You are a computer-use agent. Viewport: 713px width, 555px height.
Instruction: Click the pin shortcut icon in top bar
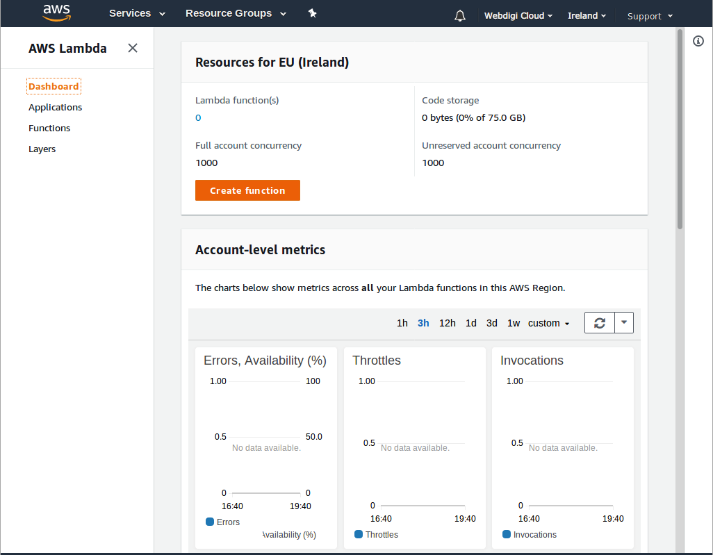point(313,13)
